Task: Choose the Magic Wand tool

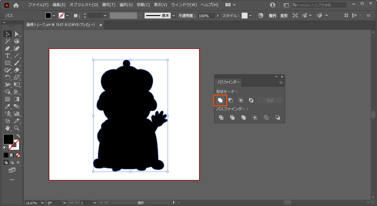Action: click(8, 41)
